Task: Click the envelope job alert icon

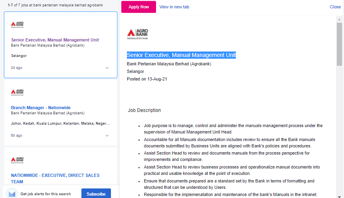Action: tap(12, 194)
